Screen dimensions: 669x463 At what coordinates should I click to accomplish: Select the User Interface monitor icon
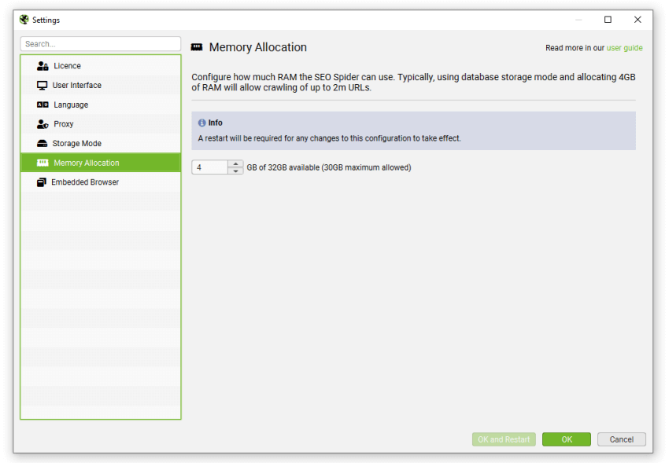pyautogui.click(x=43, y=85)
